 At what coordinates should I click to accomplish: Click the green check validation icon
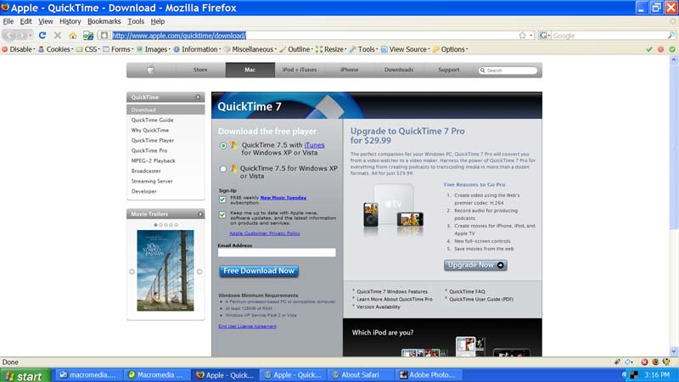648,49
